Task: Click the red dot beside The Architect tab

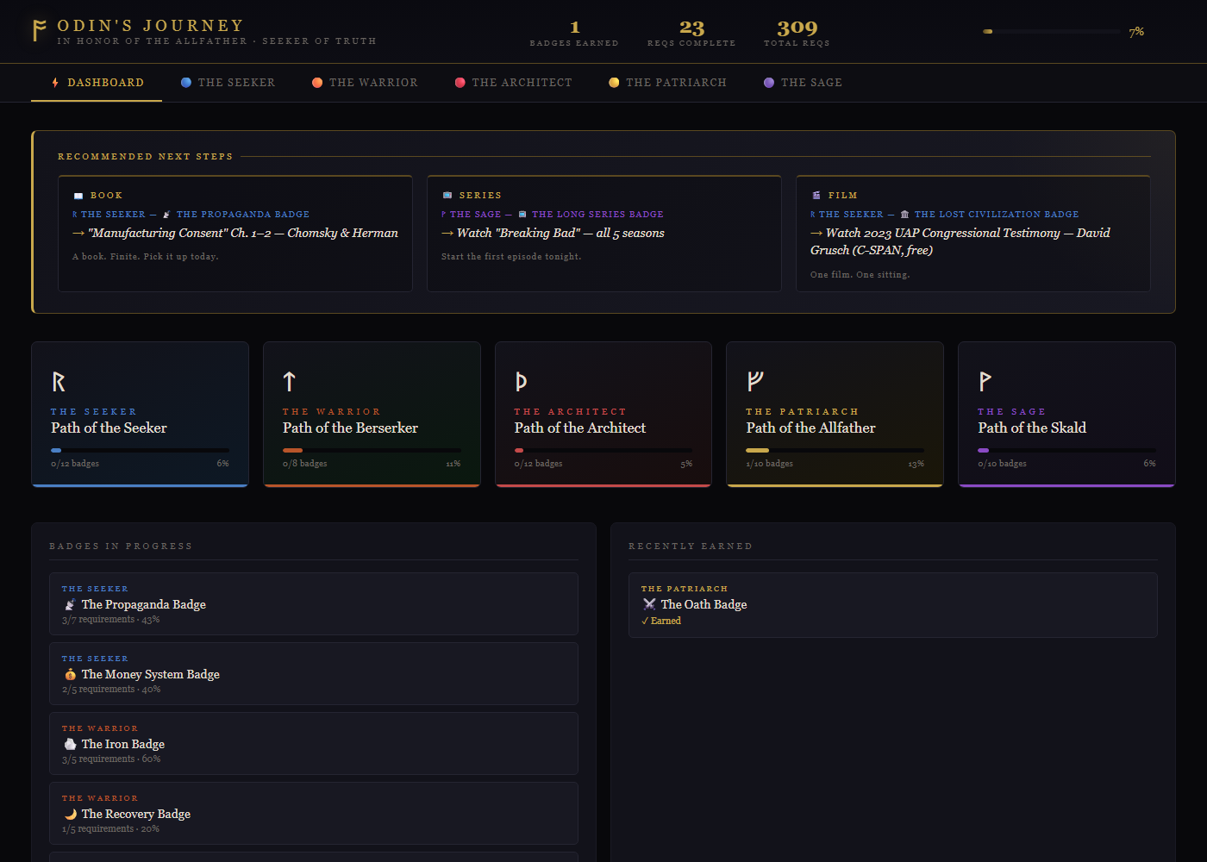Action: click(x=460, y=83)
